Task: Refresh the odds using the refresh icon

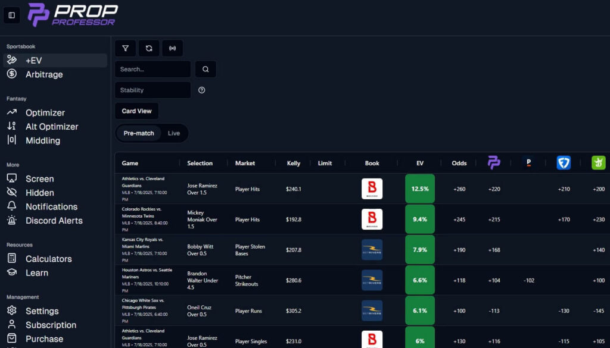Action: 148,48
